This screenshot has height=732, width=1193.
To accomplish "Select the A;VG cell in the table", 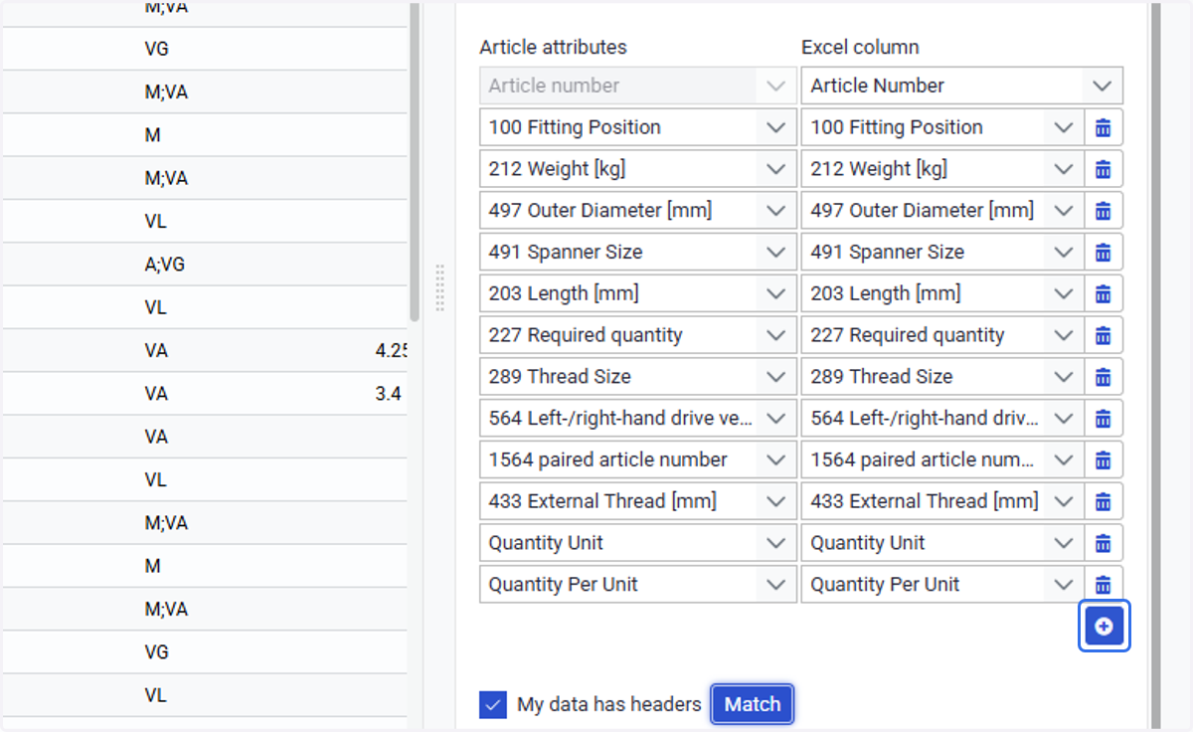I will (164, 265).
